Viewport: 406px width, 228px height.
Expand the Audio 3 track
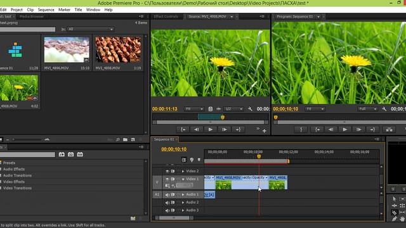(183, 210)
